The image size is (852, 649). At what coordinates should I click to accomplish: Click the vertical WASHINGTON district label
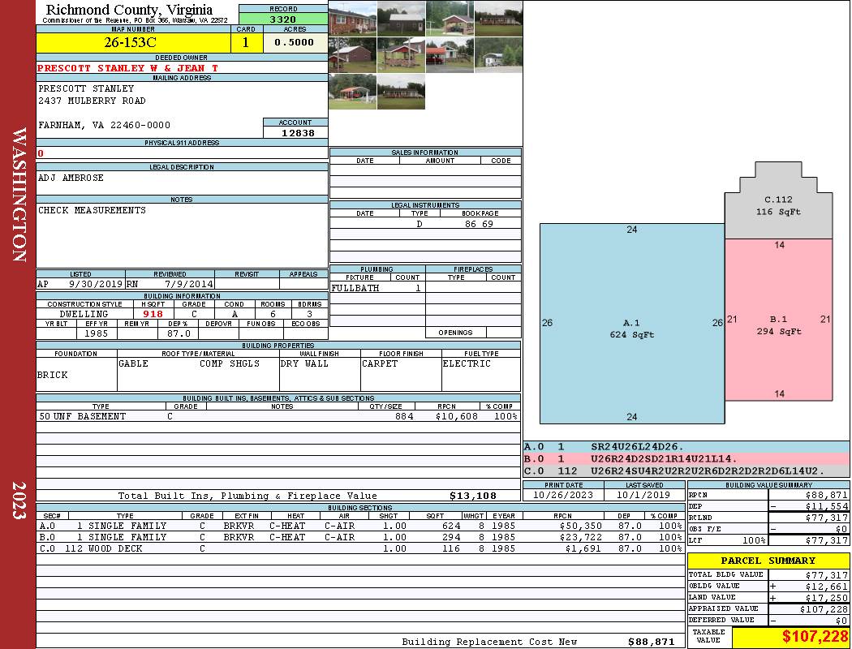19,195
